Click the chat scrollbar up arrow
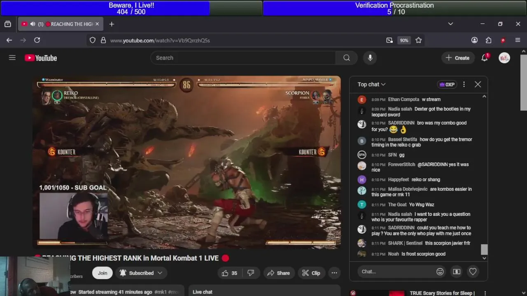 (484, 96)
